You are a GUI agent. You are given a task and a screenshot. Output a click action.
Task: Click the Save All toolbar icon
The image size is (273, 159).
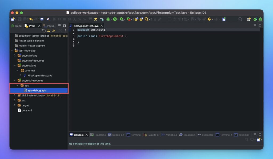[x=25, y=19]
